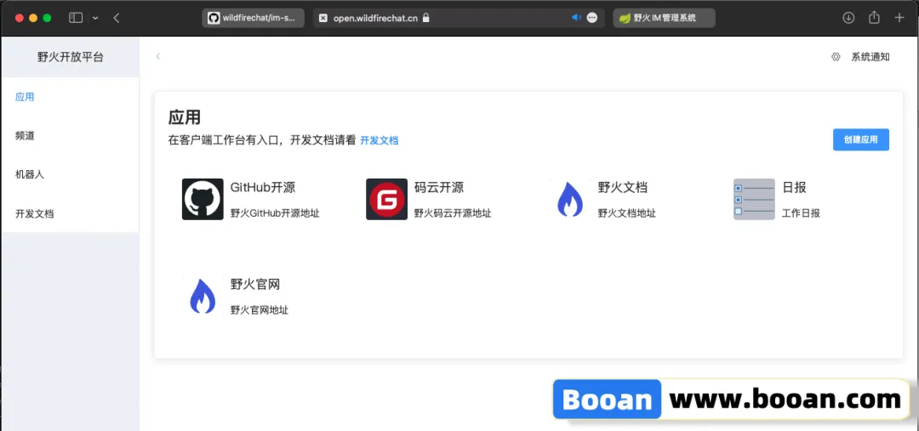Click the 野火文档 flame icon
The height and width of the screenshot is (431, 919).
[570, 199]
